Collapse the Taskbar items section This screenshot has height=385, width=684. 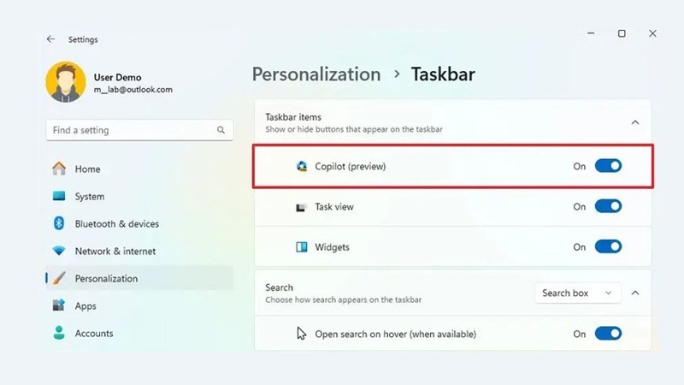(634, 122)
